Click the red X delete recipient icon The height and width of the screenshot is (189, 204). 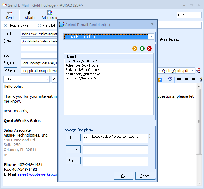point(149,49)
